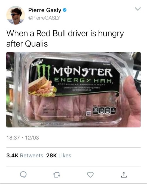Visit the @PierreGASLY handle link
Viewport: 147px width, 184px height.
(44, 18)
